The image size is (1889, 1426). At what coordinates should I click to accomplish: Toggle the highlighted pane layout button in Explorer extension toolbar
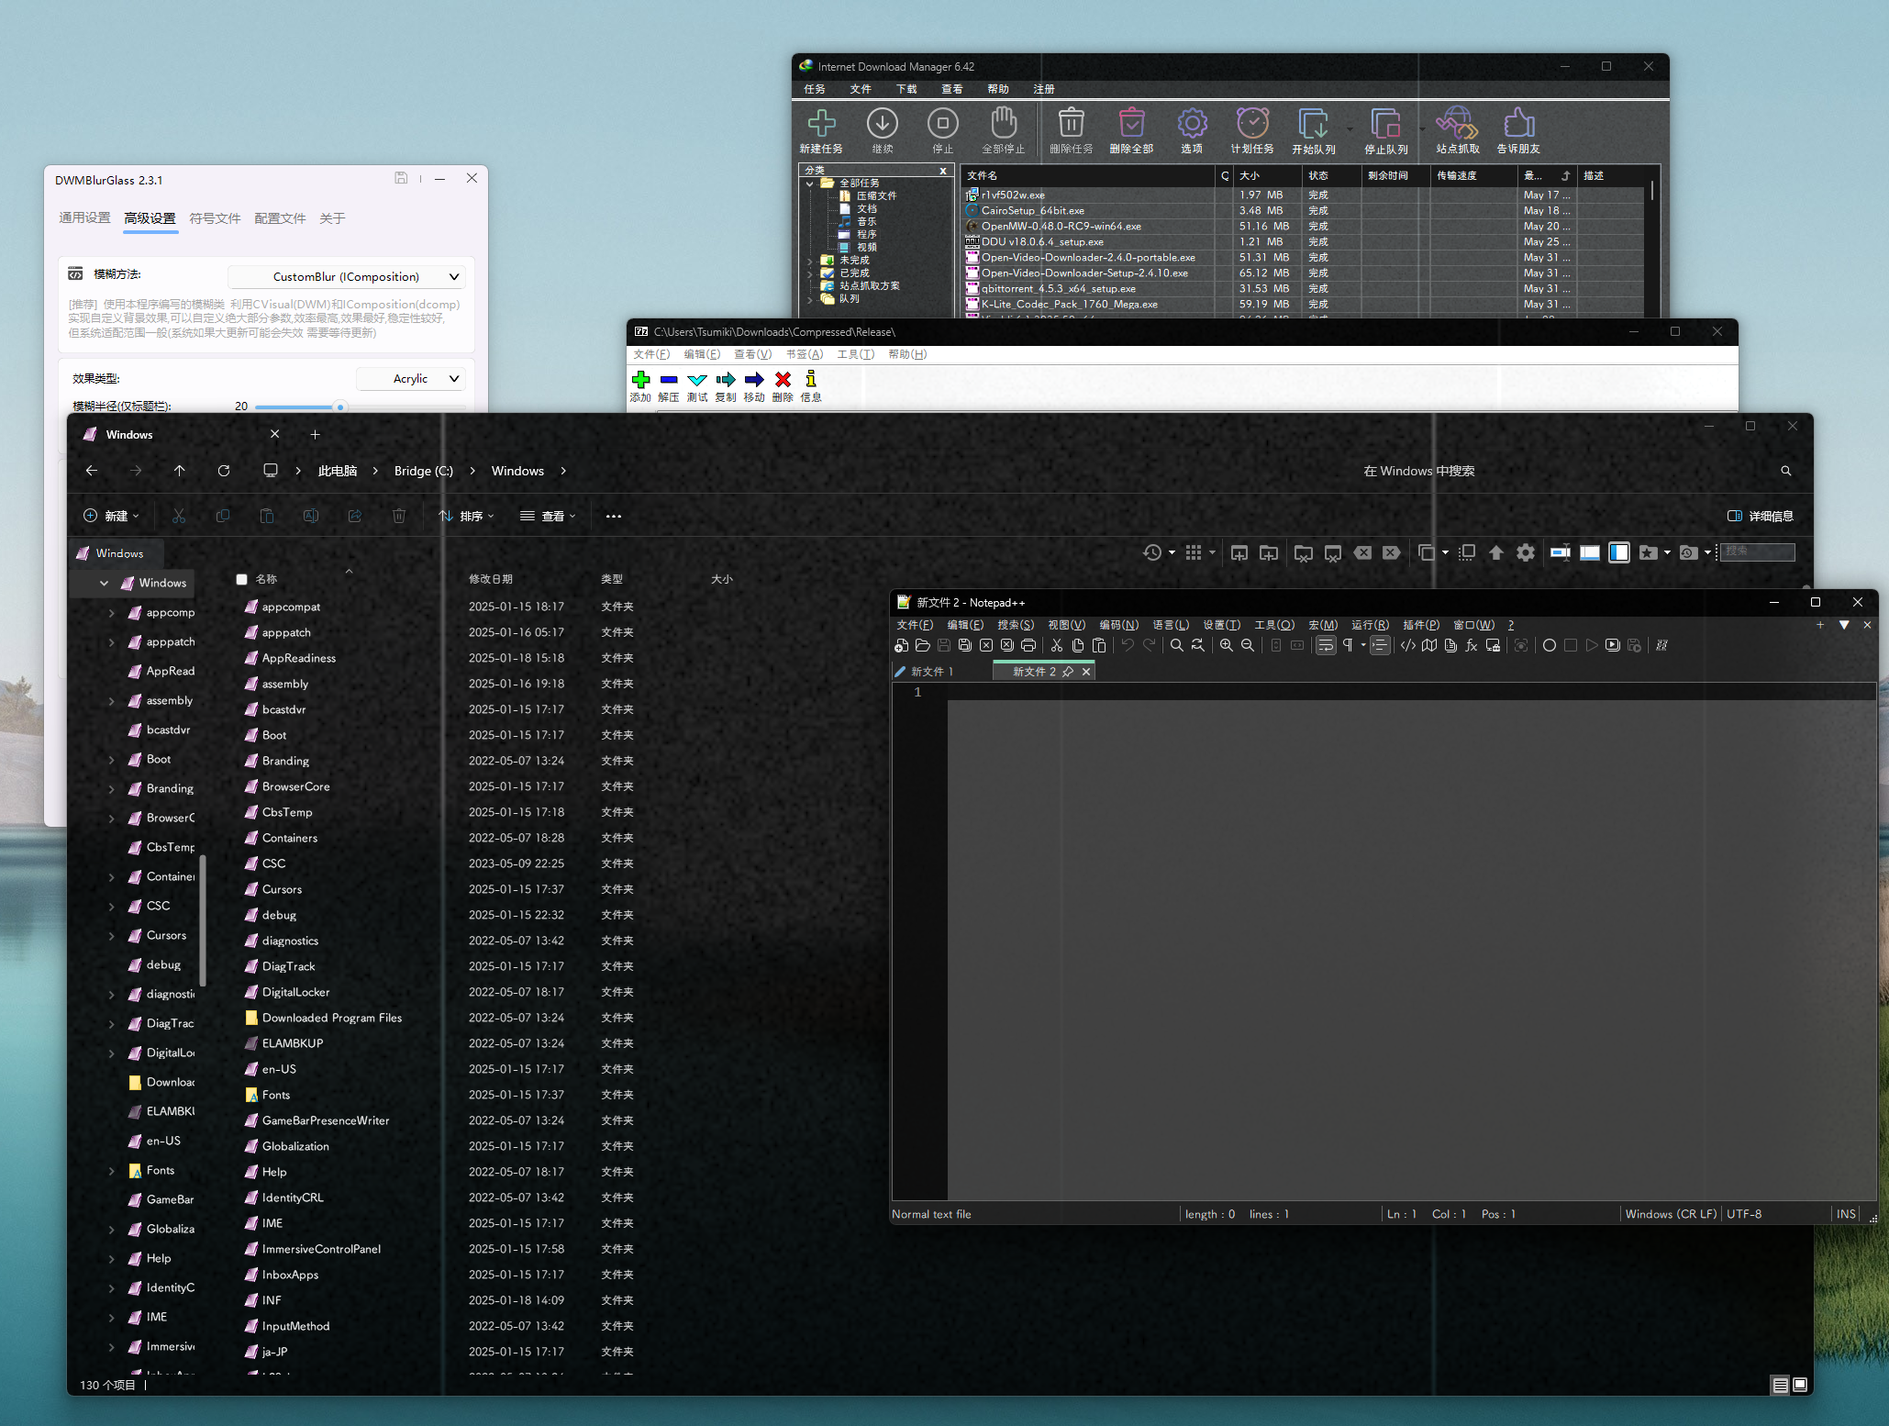point(1619,552)
